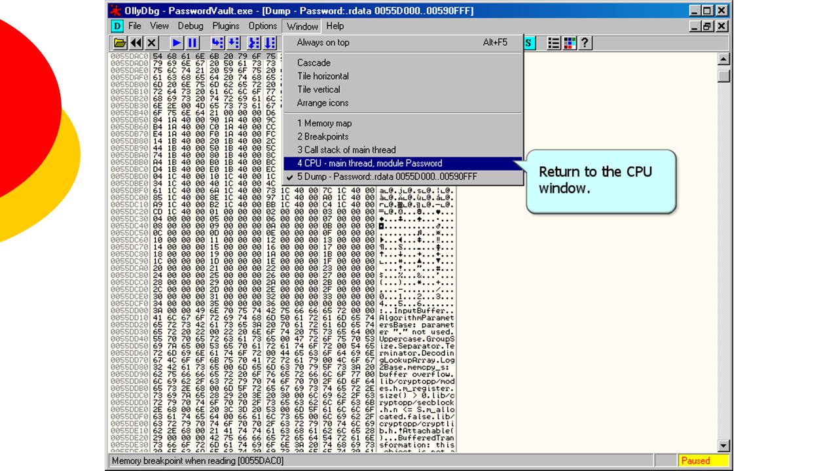Open the Appearance colors grid icon

click(570, 43)
